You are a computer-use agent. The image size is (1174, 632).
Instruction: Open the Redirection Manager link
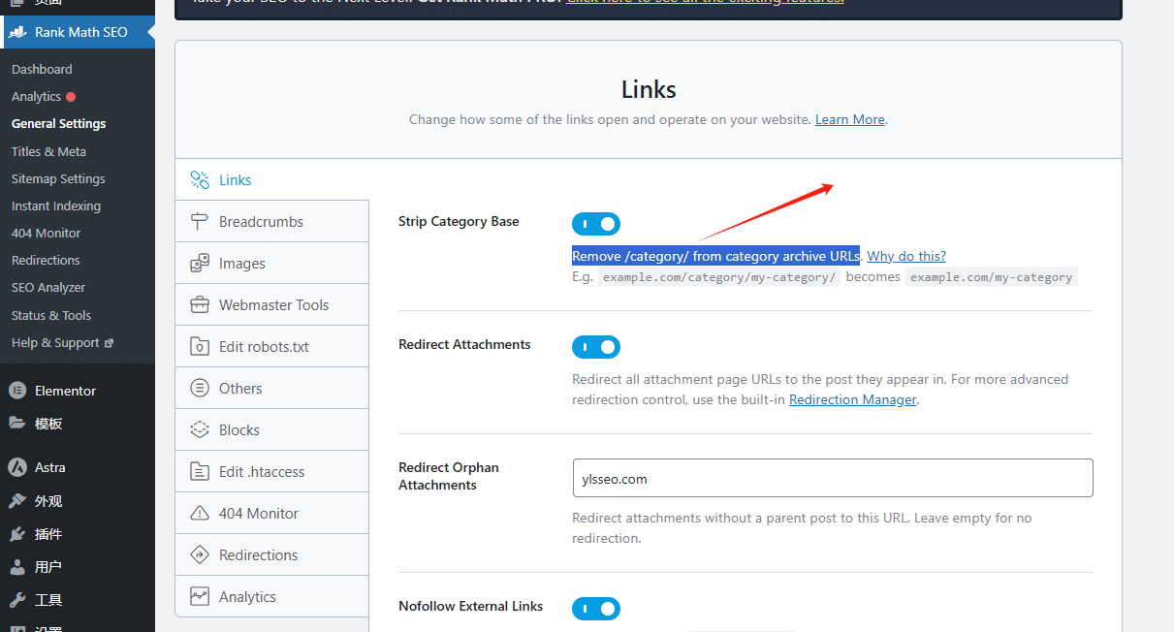click(853, 399)
